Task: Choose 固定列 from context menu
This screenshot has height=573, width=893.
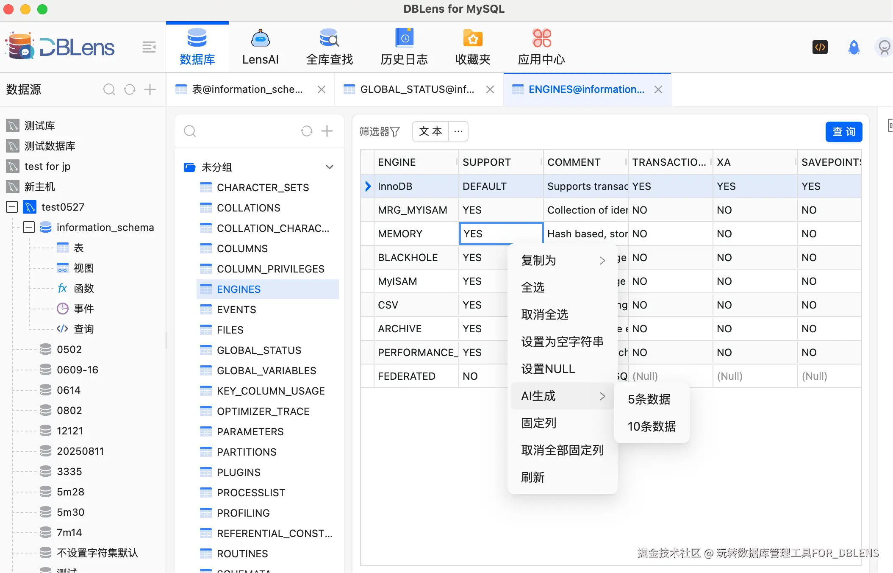Action: [563, 423]
